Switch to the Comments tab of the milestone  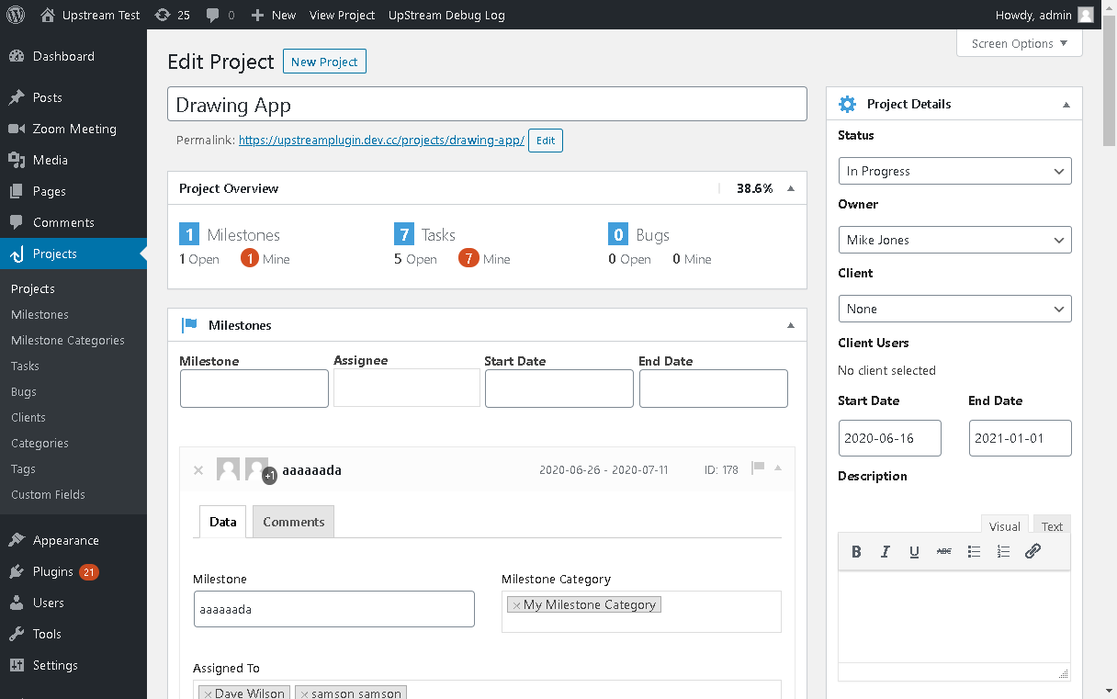[292, 521]
